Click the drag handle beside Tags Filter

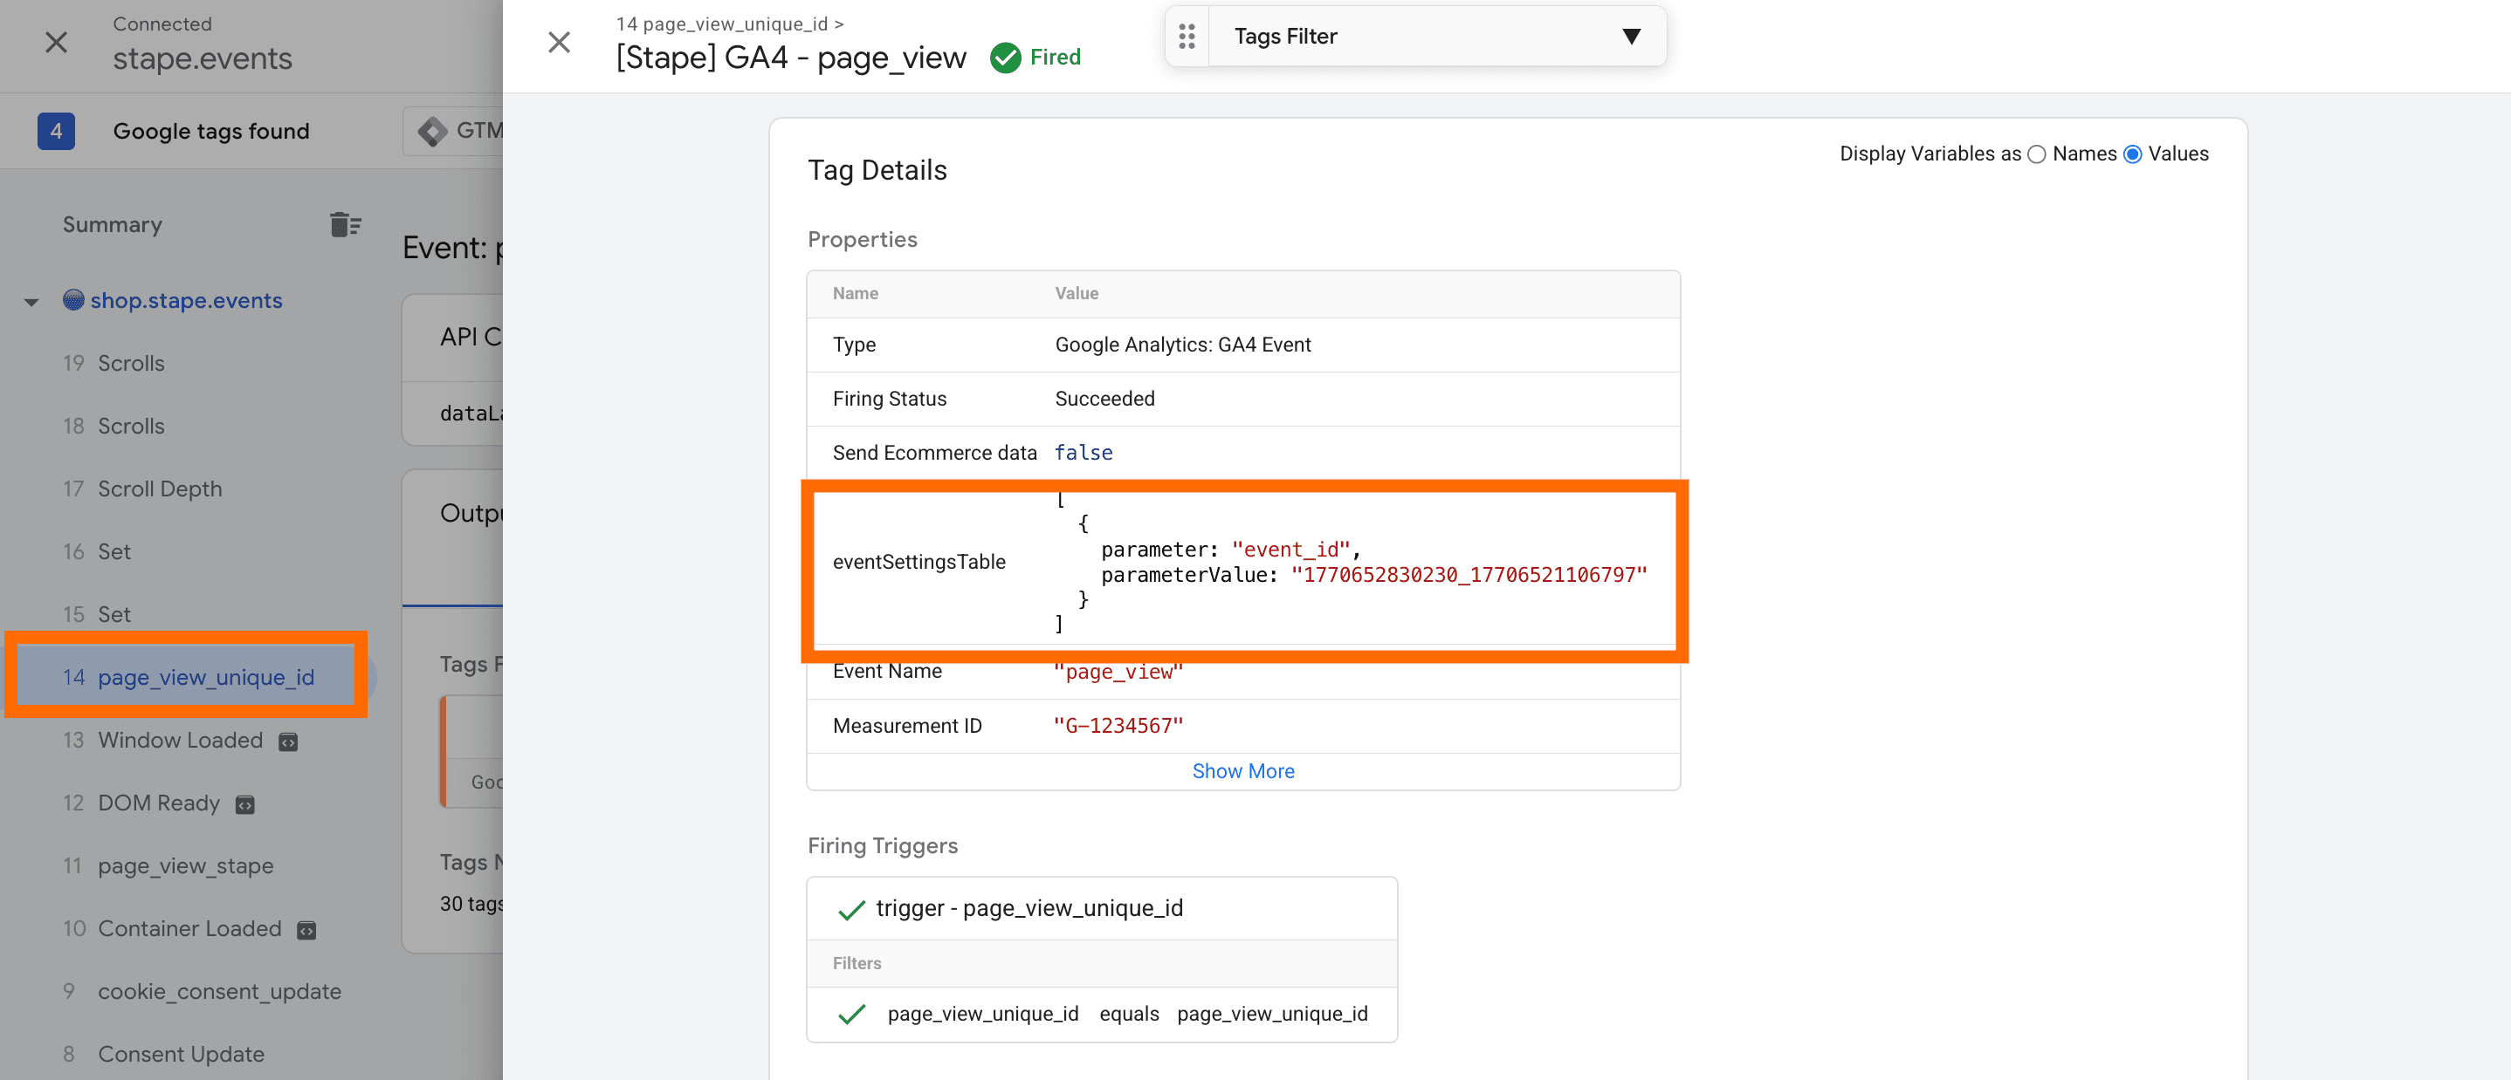(1187, 36)
